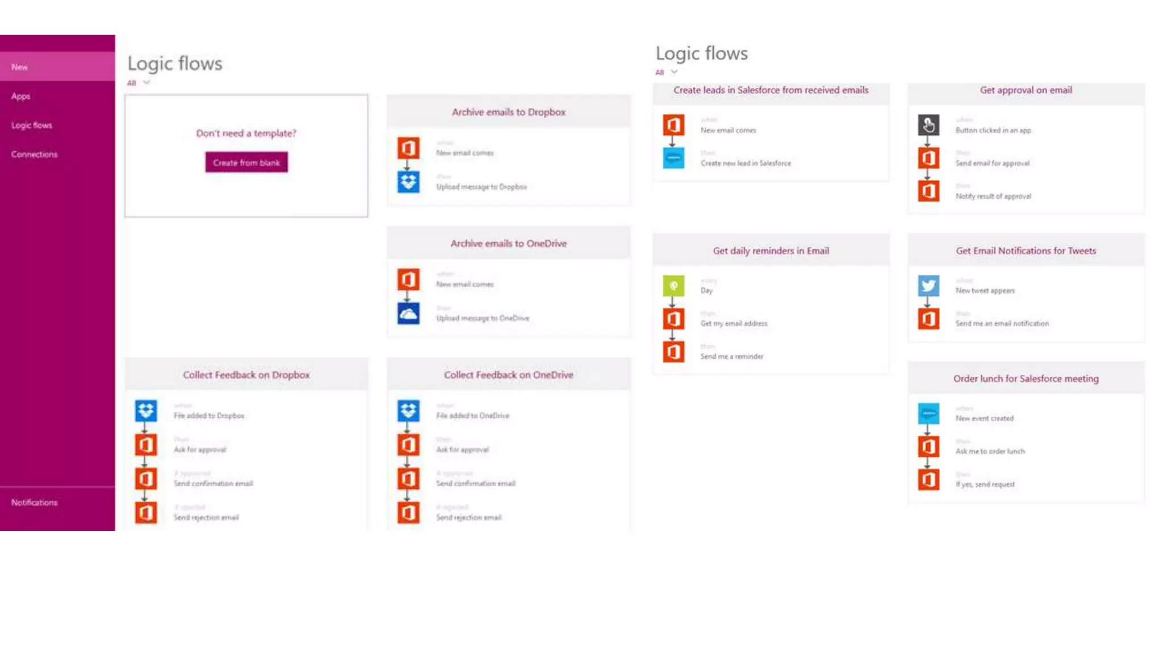
Task: Click OneDrive cloud icon in Archive emails card
Action: pyautogui.click(x=408, y=313)
